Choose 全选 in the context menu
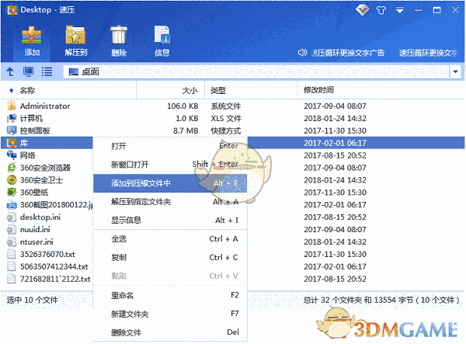 (x=170, y=239)
